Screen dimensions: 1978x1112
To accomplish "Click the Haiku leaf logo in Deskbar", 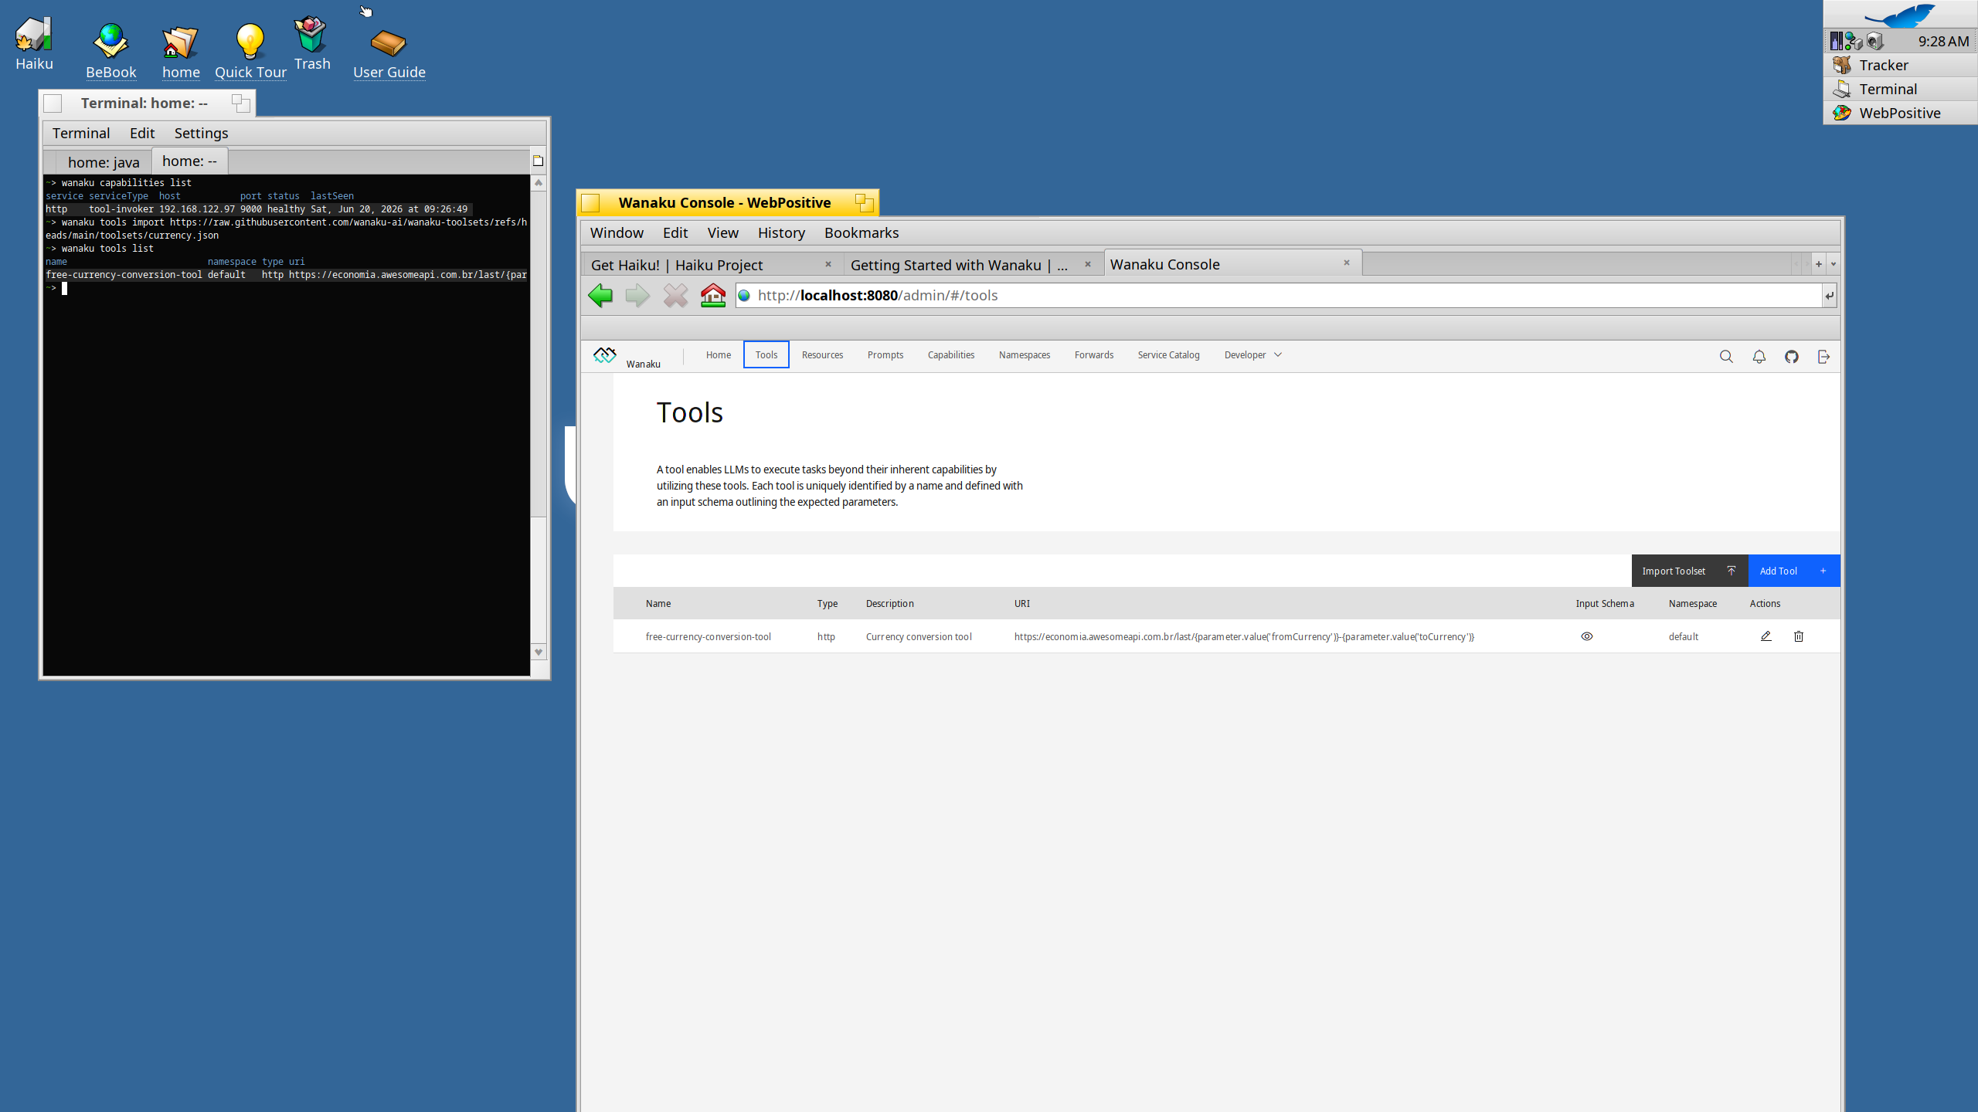I will tap(1901, 15).
